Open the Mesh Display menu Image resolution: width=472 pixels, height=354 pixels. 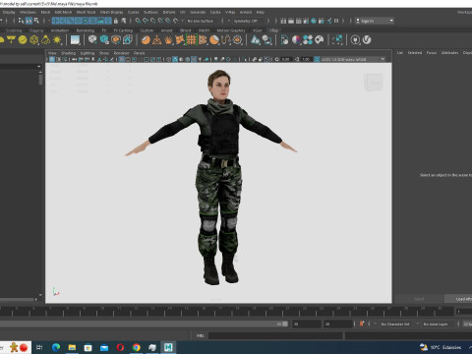(x=111, y=12)
